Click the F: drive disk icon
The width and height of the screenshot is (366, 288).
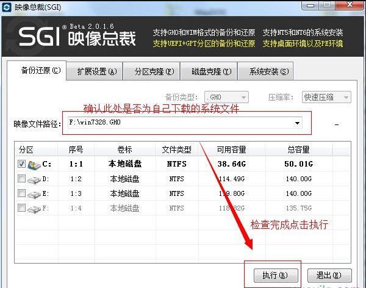point(34,209)
